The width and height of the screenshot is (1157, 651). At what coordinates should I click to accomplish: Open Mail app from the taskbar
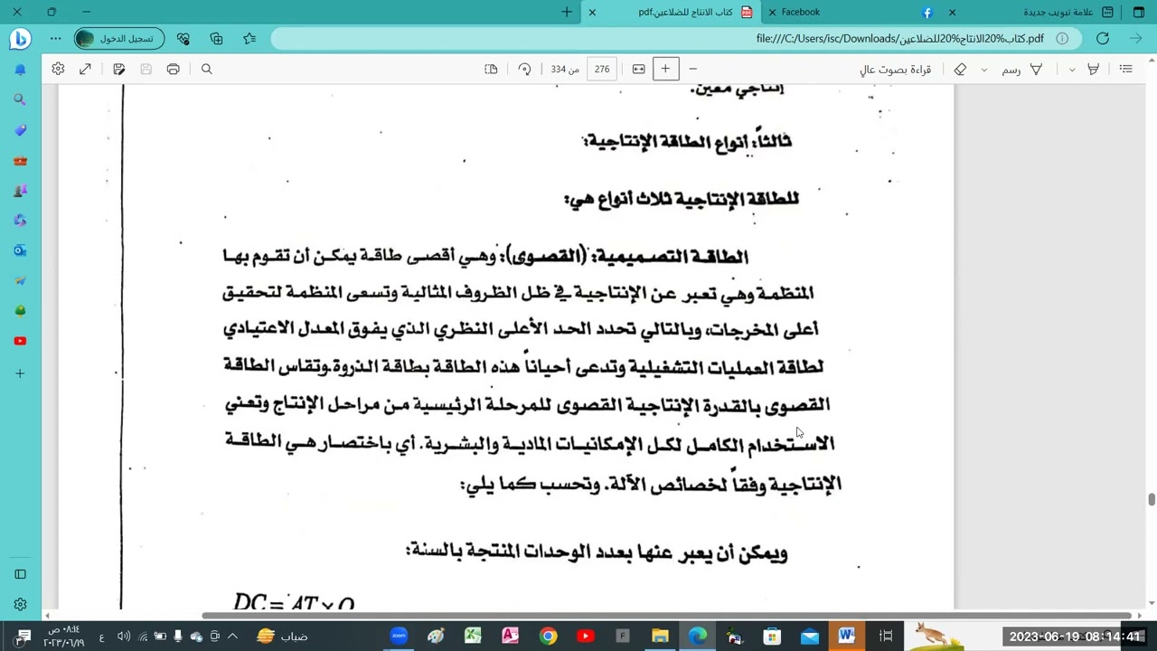tap(809, 637)
